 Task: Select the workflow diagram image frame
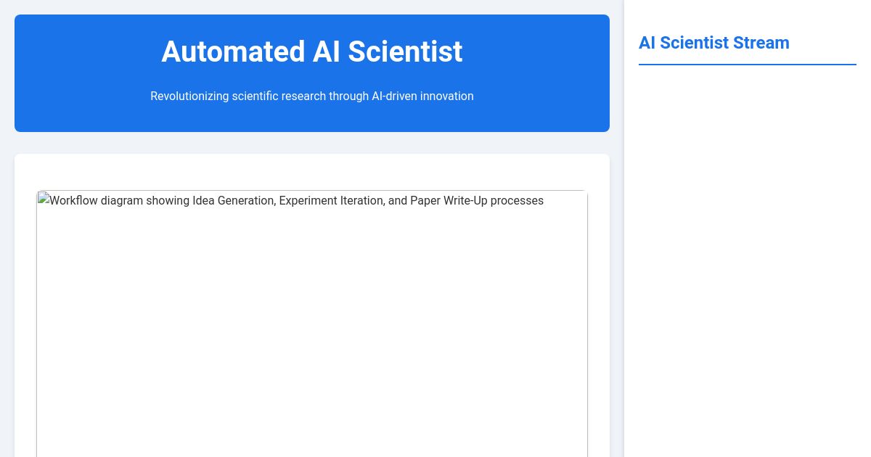pyautogui.click(x=312, y=324)
